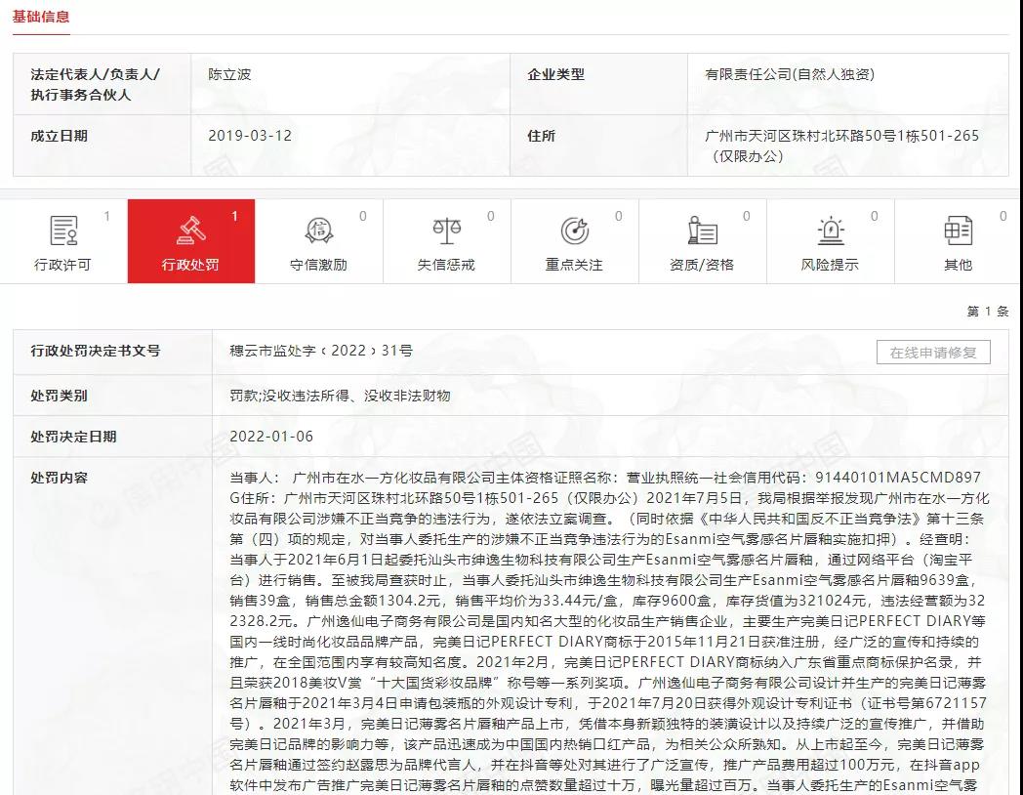Select the 基础信息 section heading
1023x795 pixels.
(41, 17)
